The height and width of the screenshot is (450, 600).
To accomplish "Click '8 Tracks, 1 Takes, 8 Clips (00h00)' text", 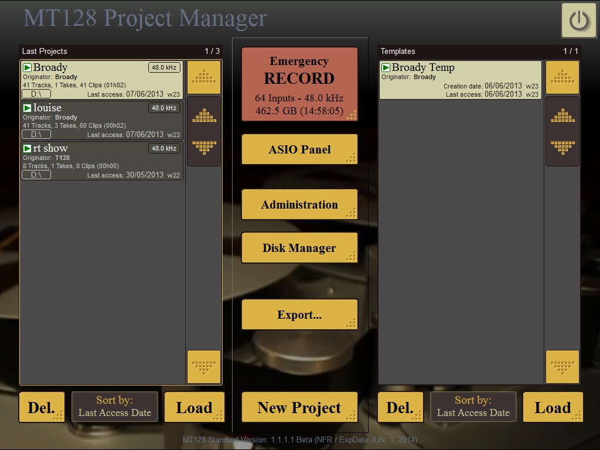I will click(71, 166).
